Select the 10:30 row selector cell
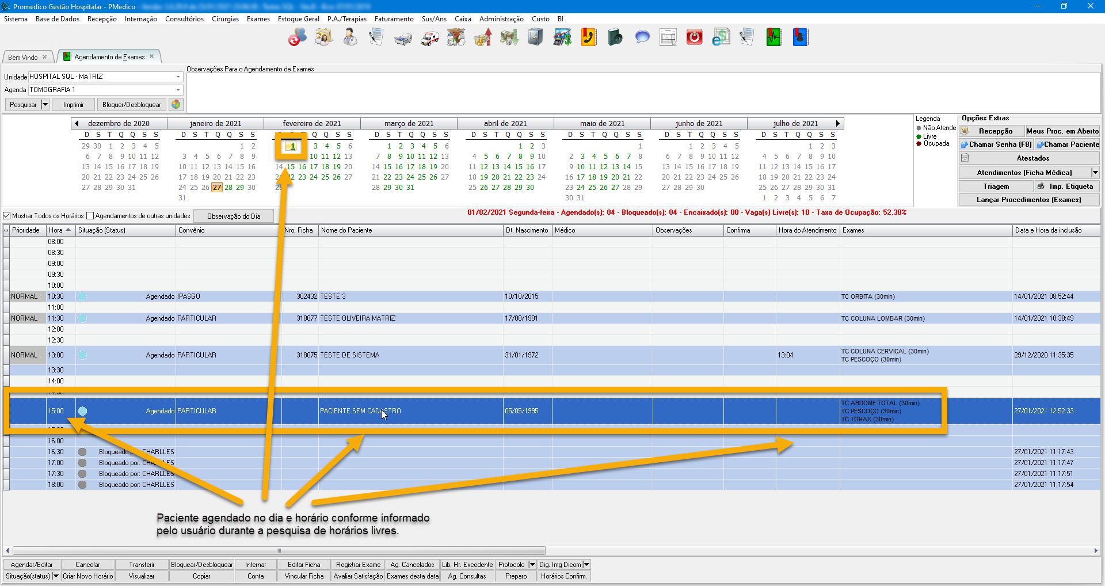 coord(6,296)
